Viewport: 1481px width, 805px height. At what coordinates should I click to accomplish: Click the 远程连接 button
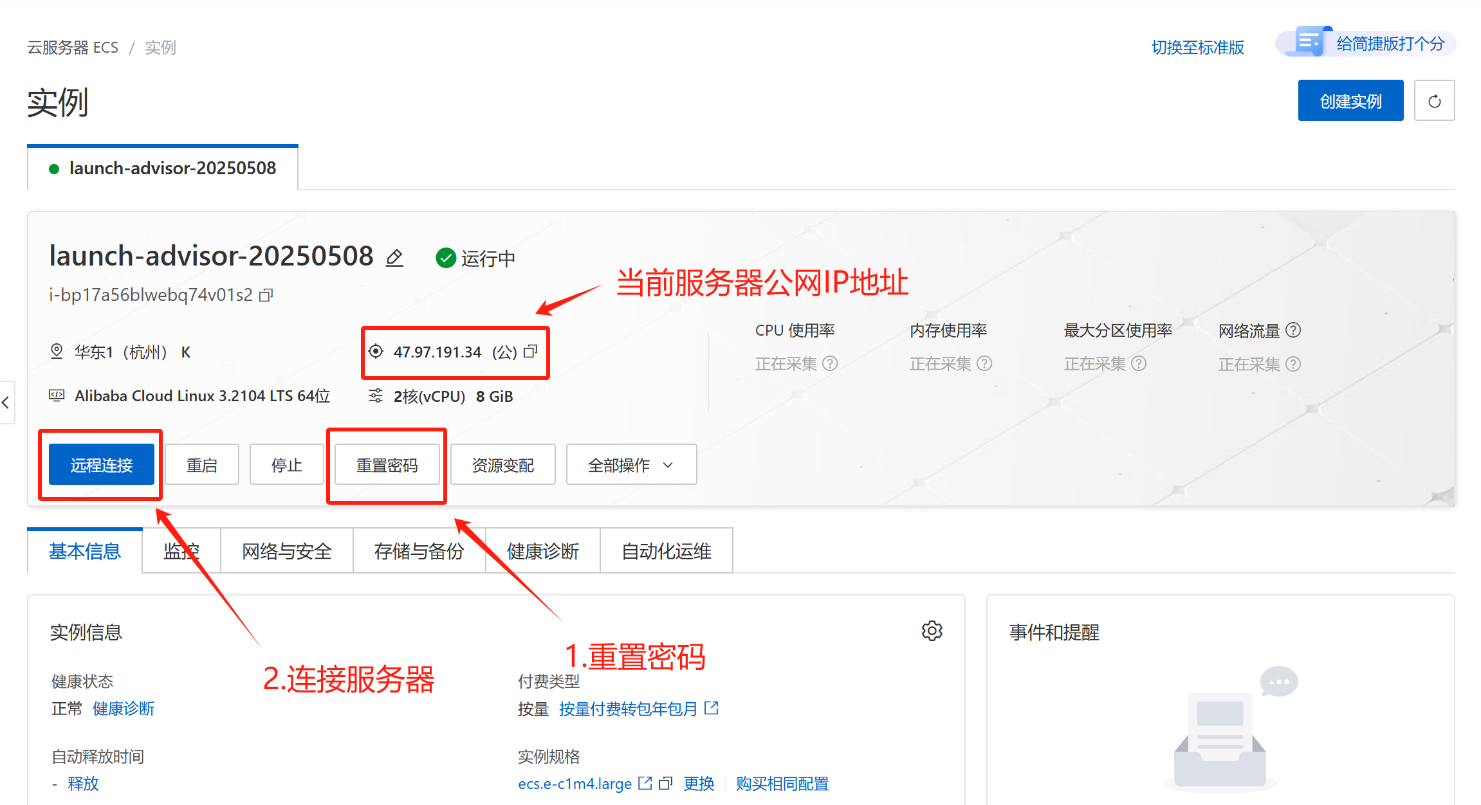[x=102, y=465]
